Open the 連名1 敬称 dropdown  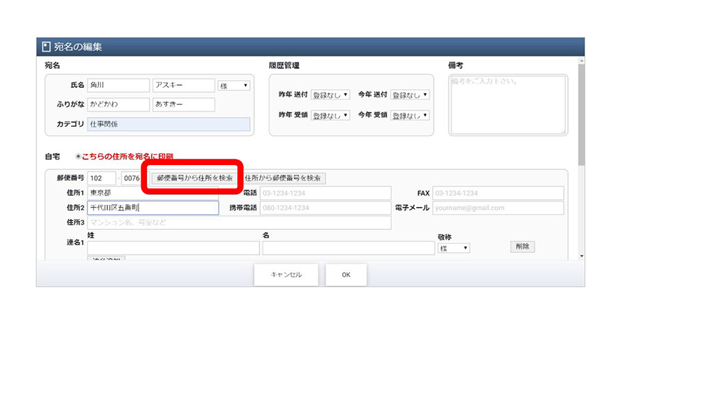[454, 249]
